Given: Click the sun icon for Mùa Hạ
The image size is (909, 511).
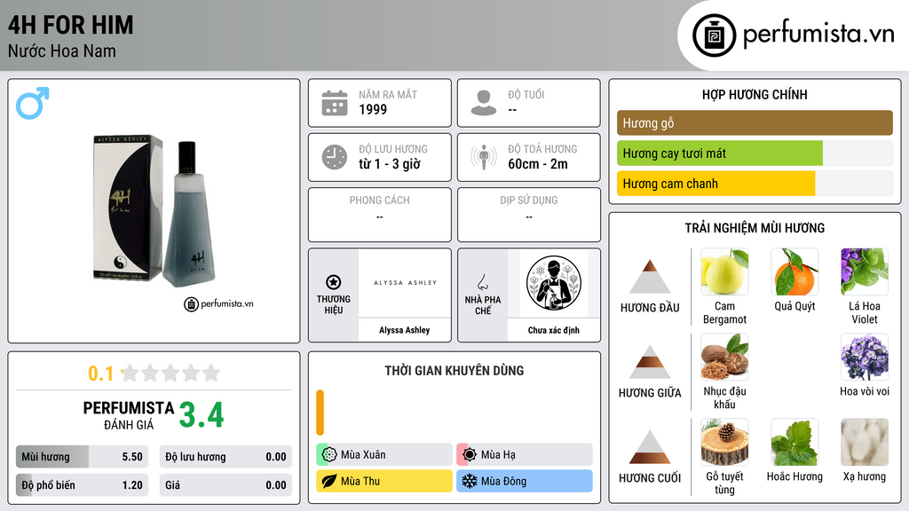Looking at the screenshot, I should tap(470, 455).
